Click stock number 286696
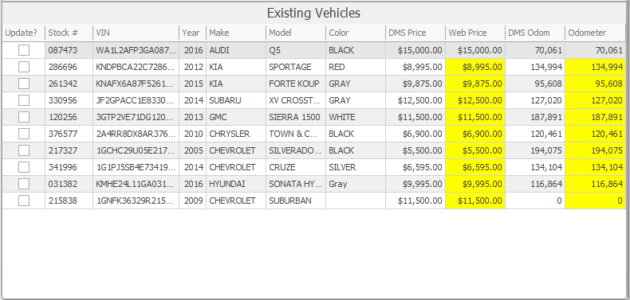 click(69, 67)
